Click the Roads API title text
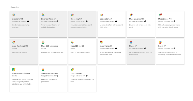Screen dimensions: 193x101 coord(162,46)
